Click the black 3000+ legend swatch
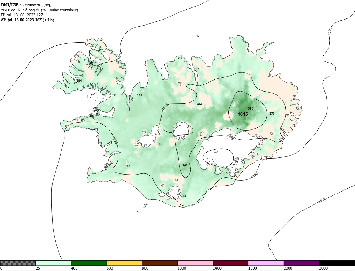355x271 pixels. click(337, 263)
